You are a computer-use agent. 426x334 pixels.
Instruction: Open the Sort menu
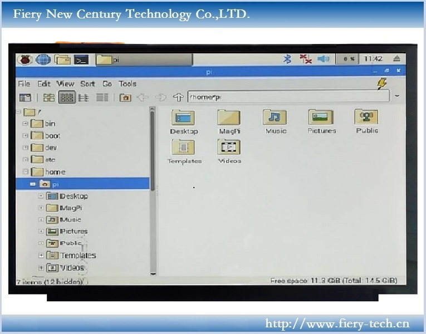87,83
